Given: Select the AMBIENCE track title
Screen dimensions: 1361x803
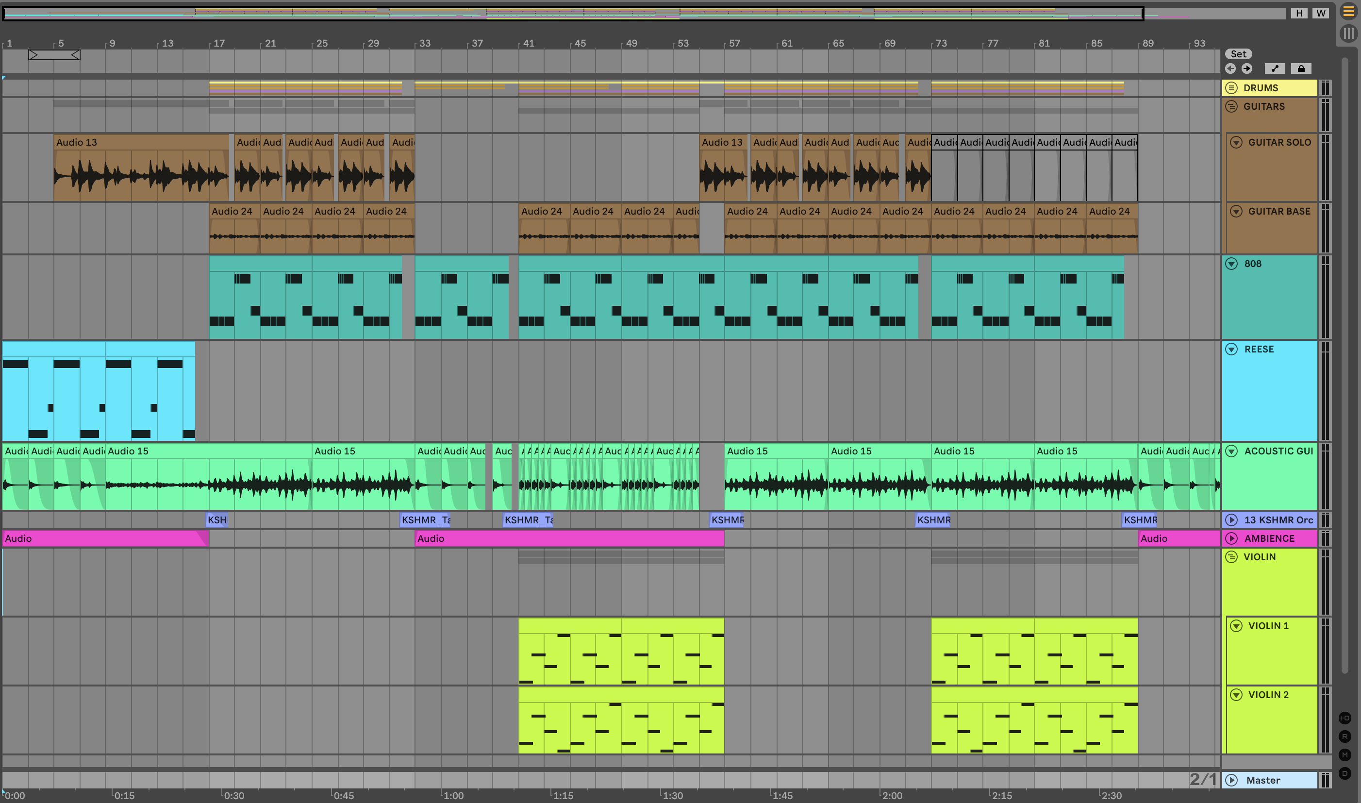Looking at the screenshot, I should (x=1269, y=538).
